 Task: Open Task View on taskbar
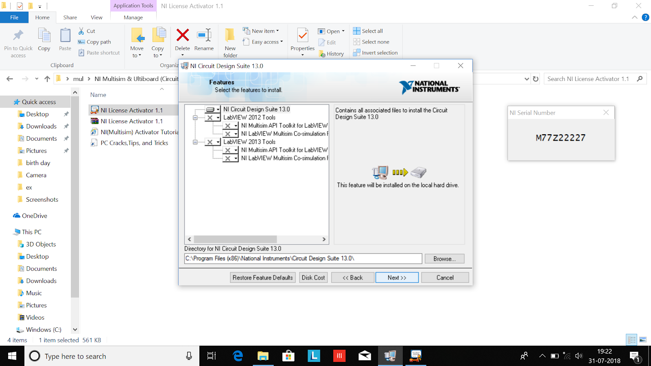tap(212, 356)
